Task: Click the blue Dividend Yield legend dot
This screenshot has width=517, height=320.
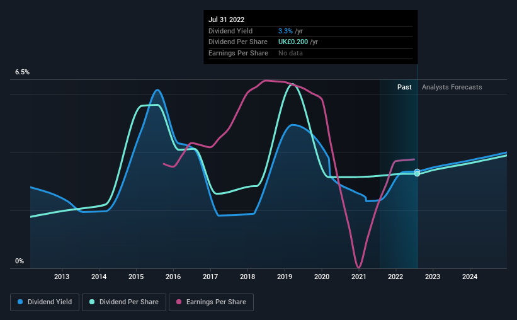Action: point(20,302)
